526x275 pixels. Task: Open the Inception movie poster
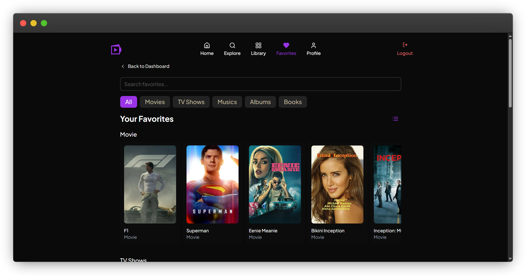pyautogui.click(x=387, y=184)
